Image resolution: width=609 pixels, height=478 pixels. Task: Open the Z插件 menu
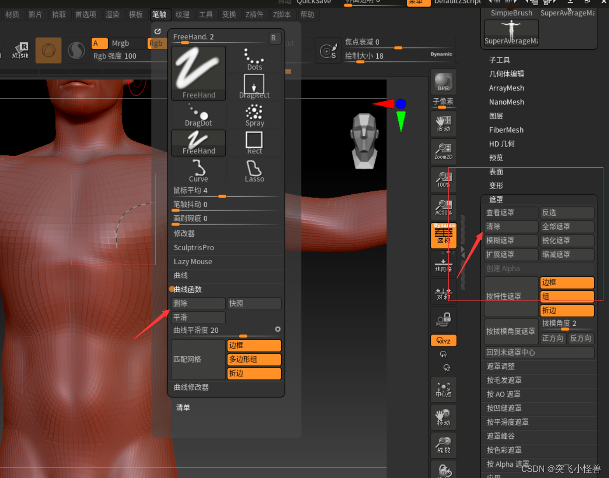[x=255, y=14]
